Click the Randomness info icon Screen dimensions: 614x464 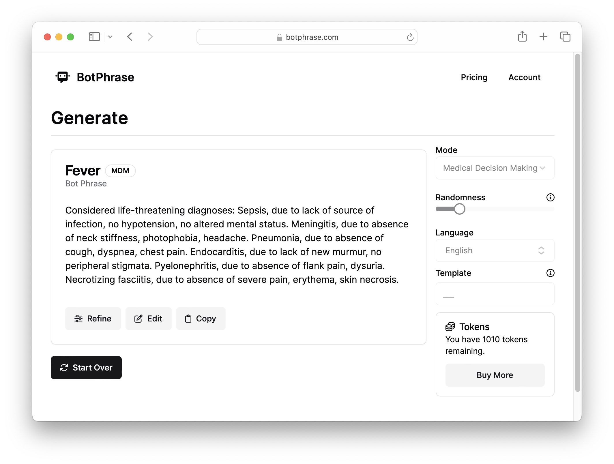point(550,197)
